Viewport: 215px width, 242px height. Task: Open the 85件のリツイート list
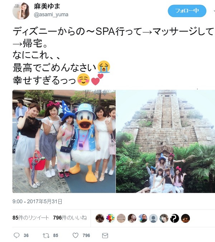[x=30, y=218]
